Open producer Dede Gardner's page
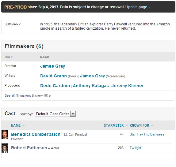176x167 pixels. (55, 86)
